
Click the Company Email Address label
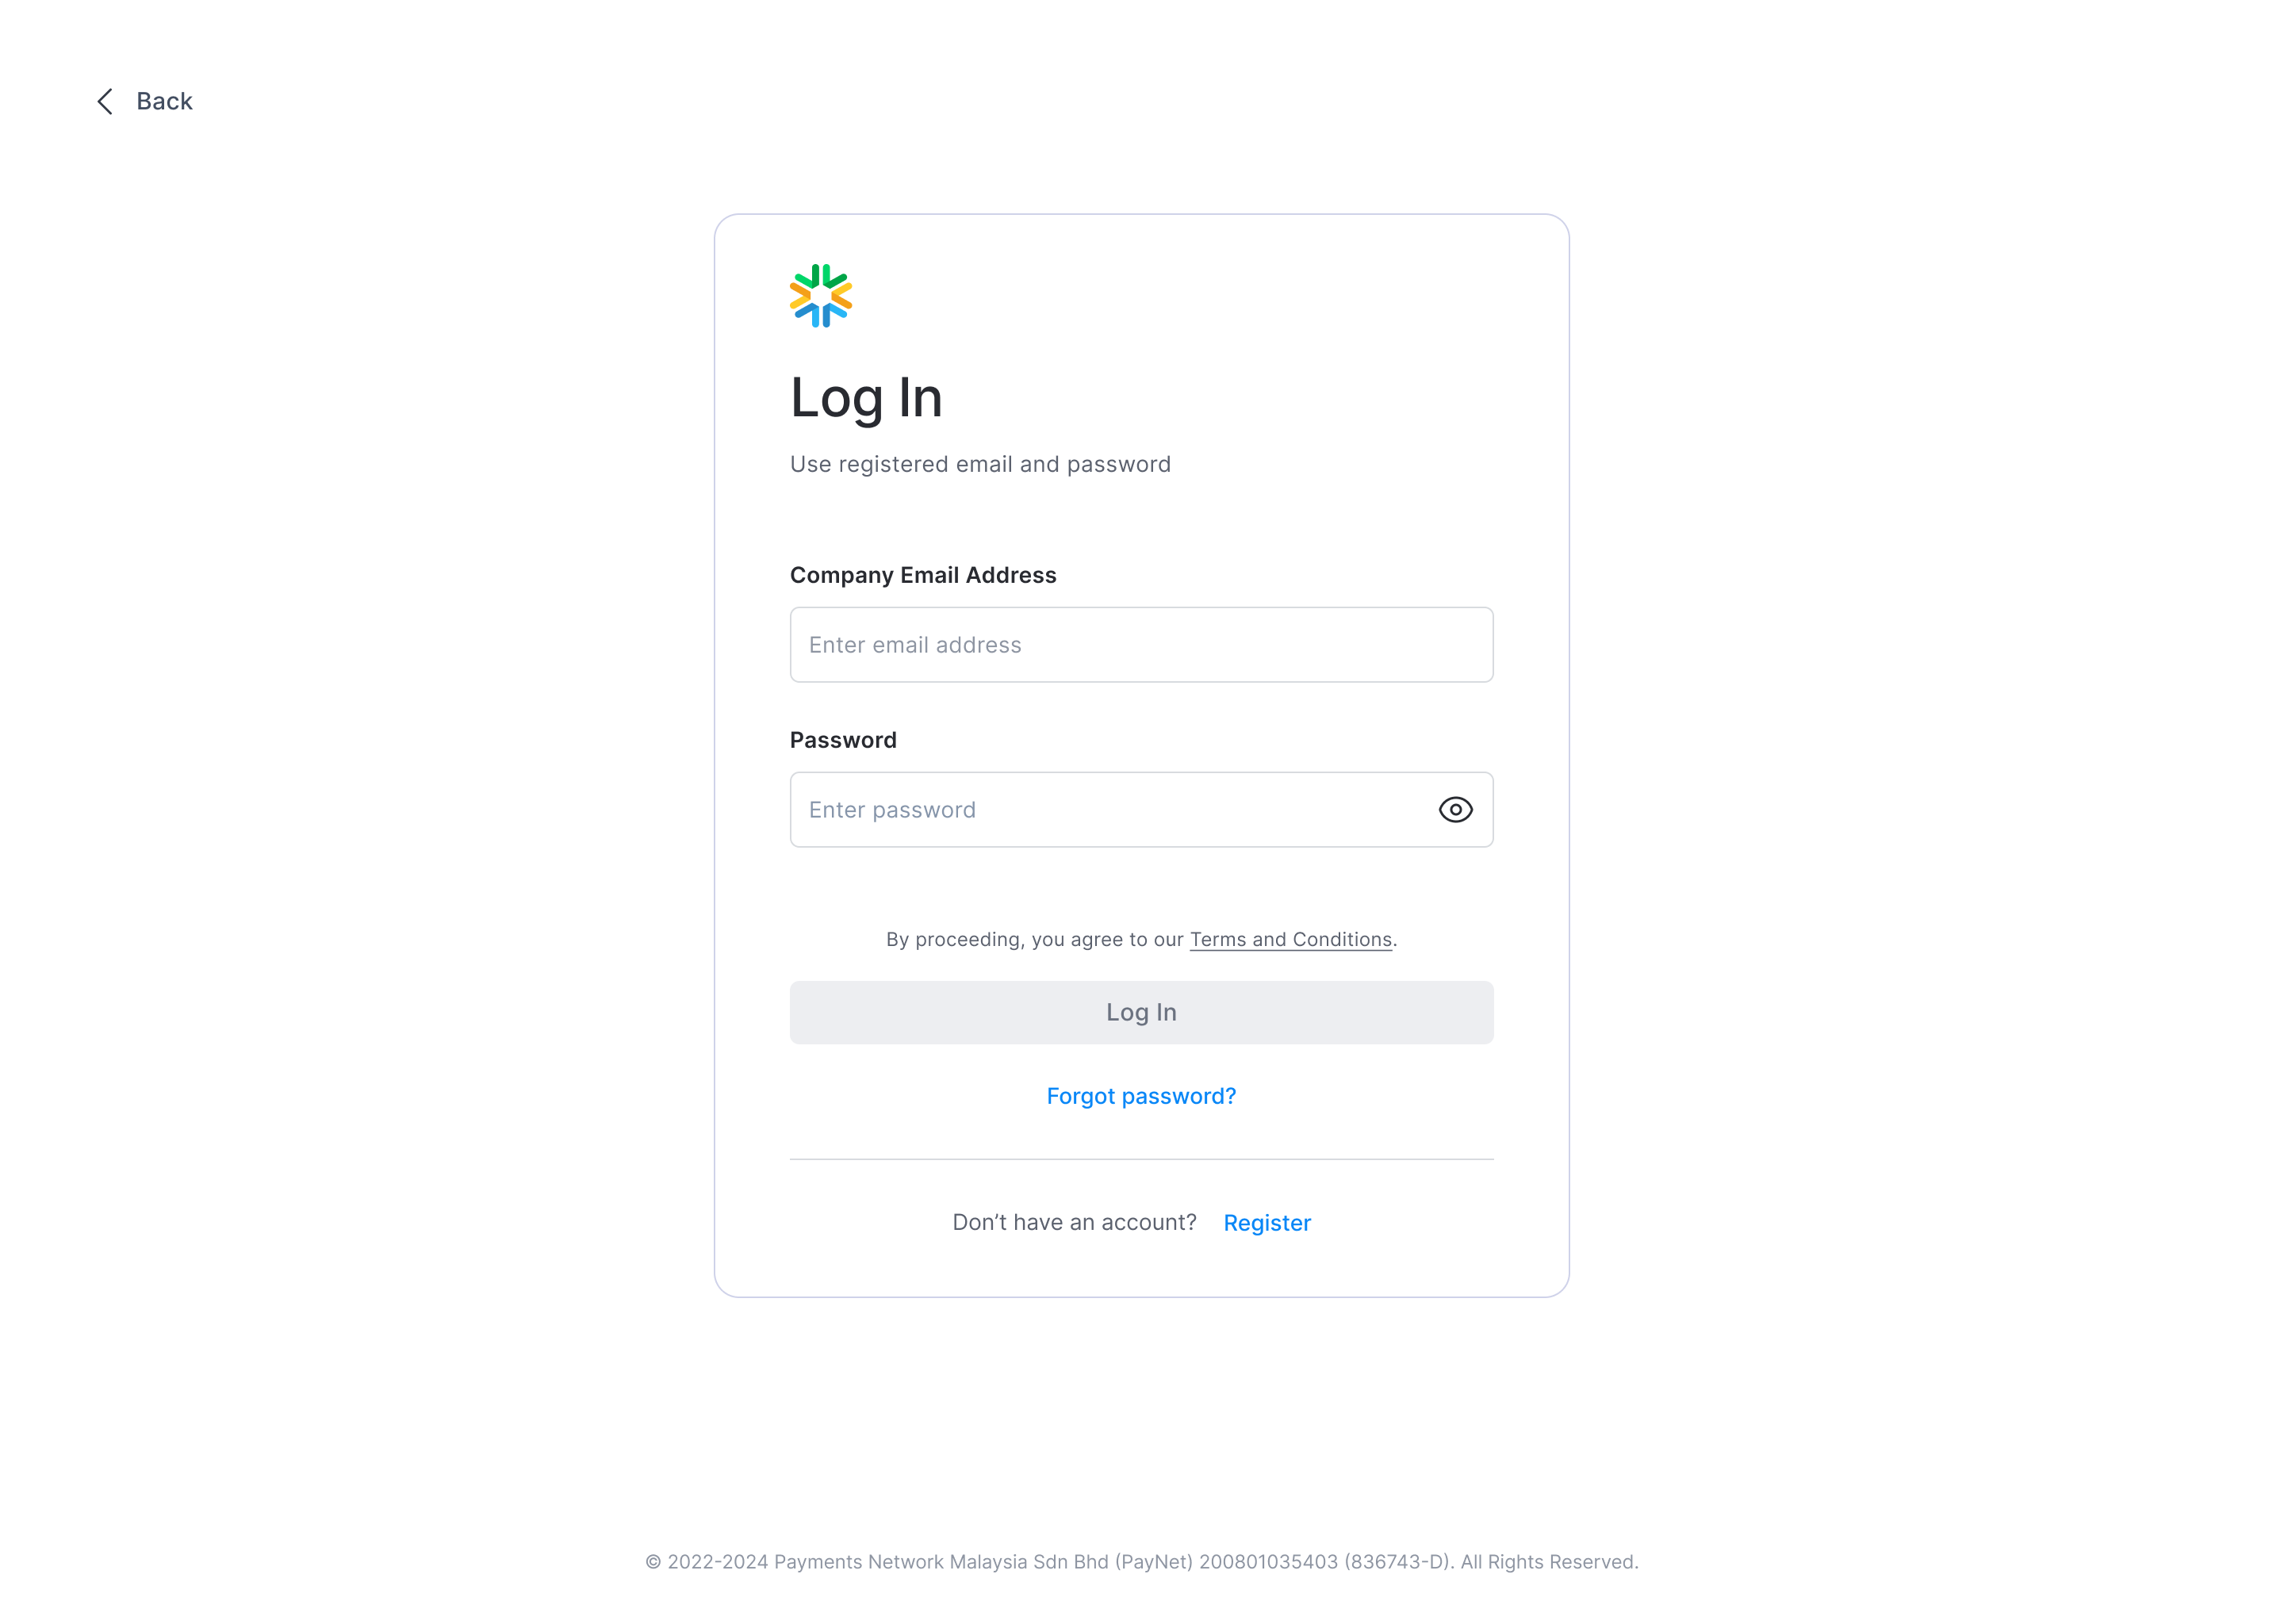coord(922,575)
